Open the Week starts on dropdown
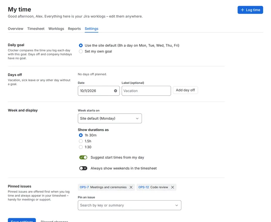Screen dimensions: 271x222 110,119
